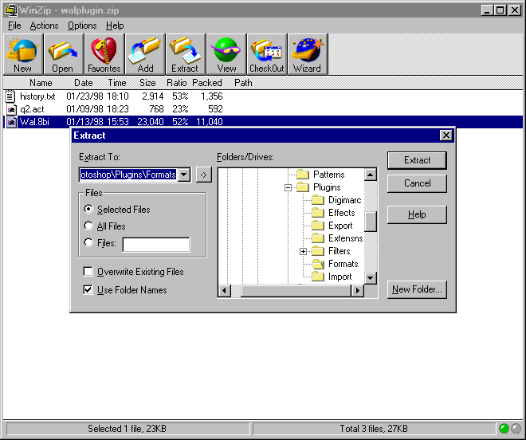Click the CheckOut toolbar icon
The width and height of the screenshot is (526, 440).
point(267,54)
